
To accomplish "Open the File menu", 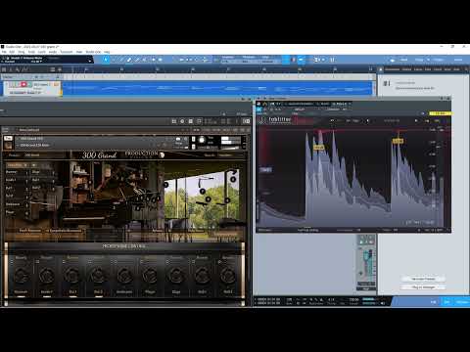I will 4,52.
